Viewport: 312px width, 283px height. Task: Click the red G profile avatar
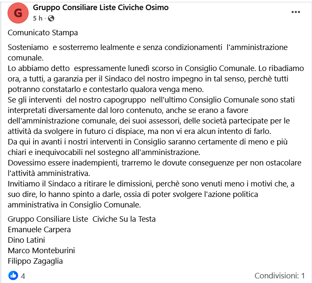[x=18, y=13]
